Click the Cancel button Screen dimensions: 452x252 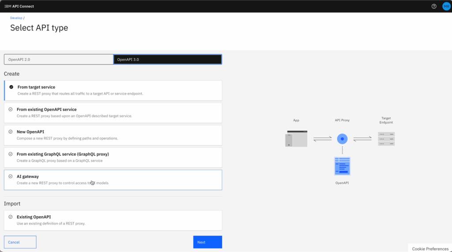click(20, 242)
